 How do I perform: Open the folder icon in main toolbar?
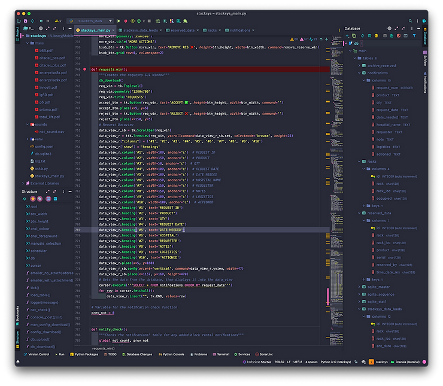point(19,21)
